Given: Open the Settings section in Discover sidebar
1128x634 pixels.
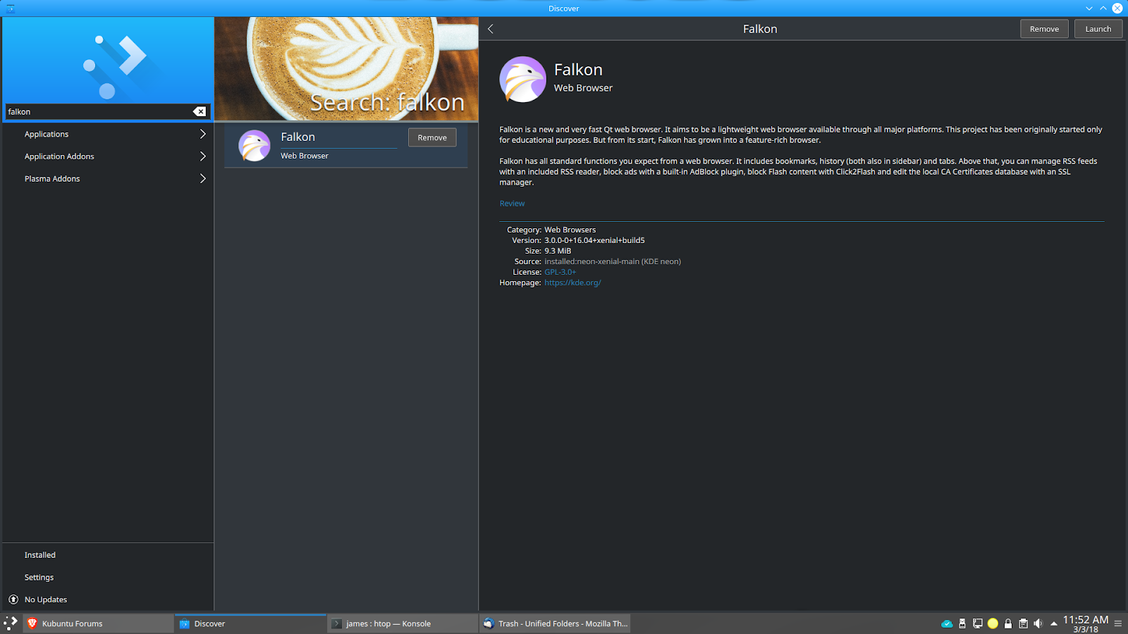Looking at the screenshot, I should pos(39,577).
